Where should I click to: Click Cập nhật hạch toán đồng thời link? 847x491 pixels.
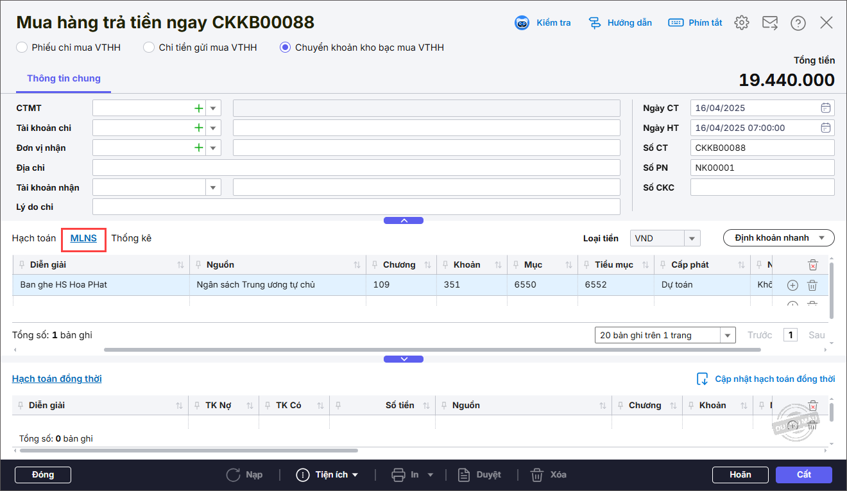(x=774, y=379)
